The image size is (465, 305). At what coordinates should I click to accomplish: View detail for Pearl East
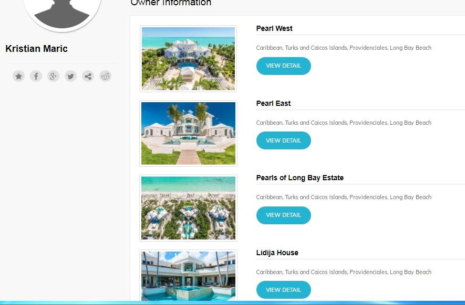(x=284, y=140)
